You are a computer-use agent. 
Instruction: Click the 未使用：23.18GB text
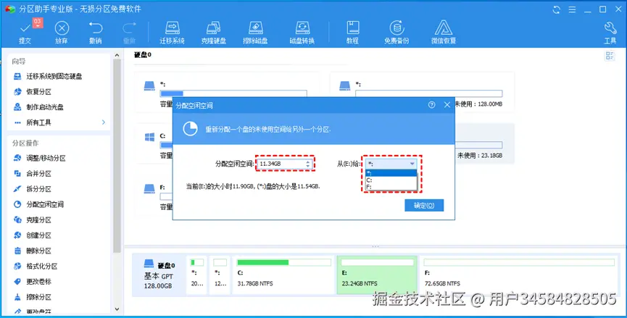click(480, 156)
